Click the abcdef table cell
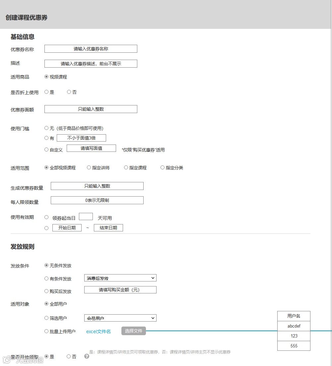Viewport: 332px width, 366px height. point(294,326)
